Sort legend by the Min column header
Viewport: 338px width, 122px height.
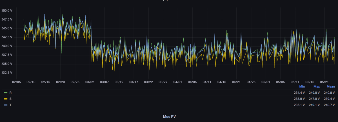pyautogui.click(x=302, y=87)
